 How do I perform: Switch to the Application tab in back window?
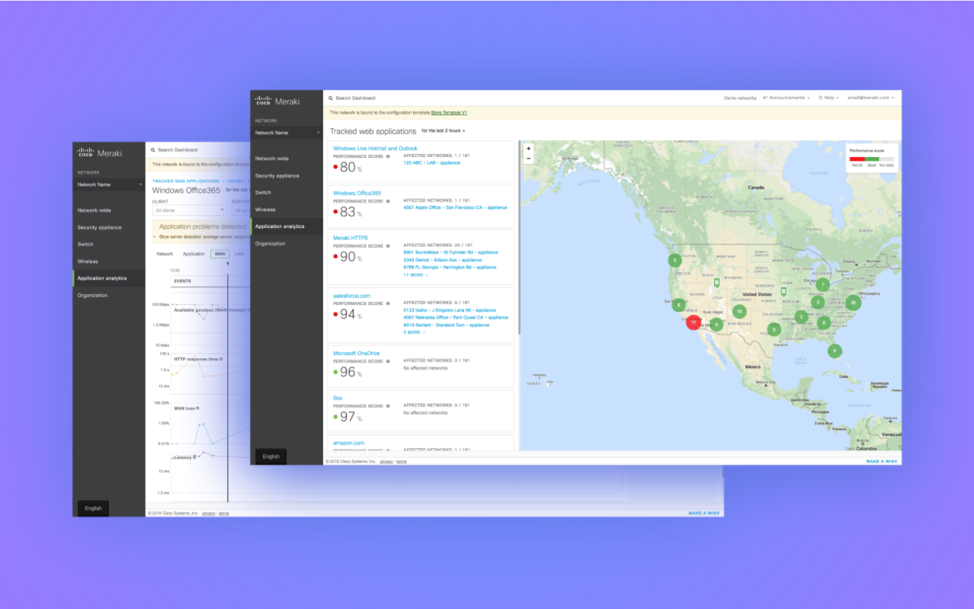(x=194, y=254)
